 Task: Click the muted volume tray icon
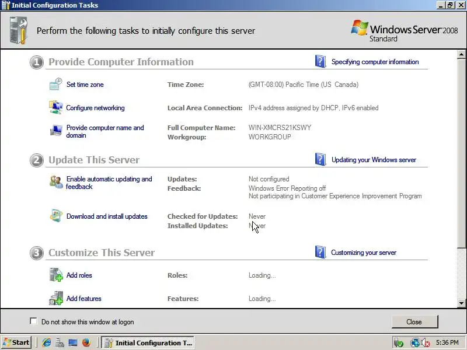point(426,343)
